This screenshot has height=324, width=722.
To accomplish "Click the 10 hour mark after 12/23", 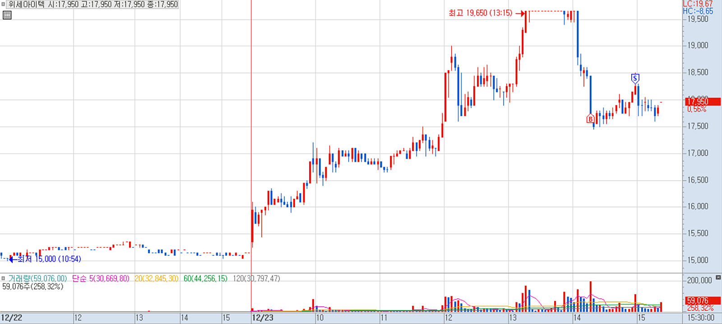I will [319, 318].
